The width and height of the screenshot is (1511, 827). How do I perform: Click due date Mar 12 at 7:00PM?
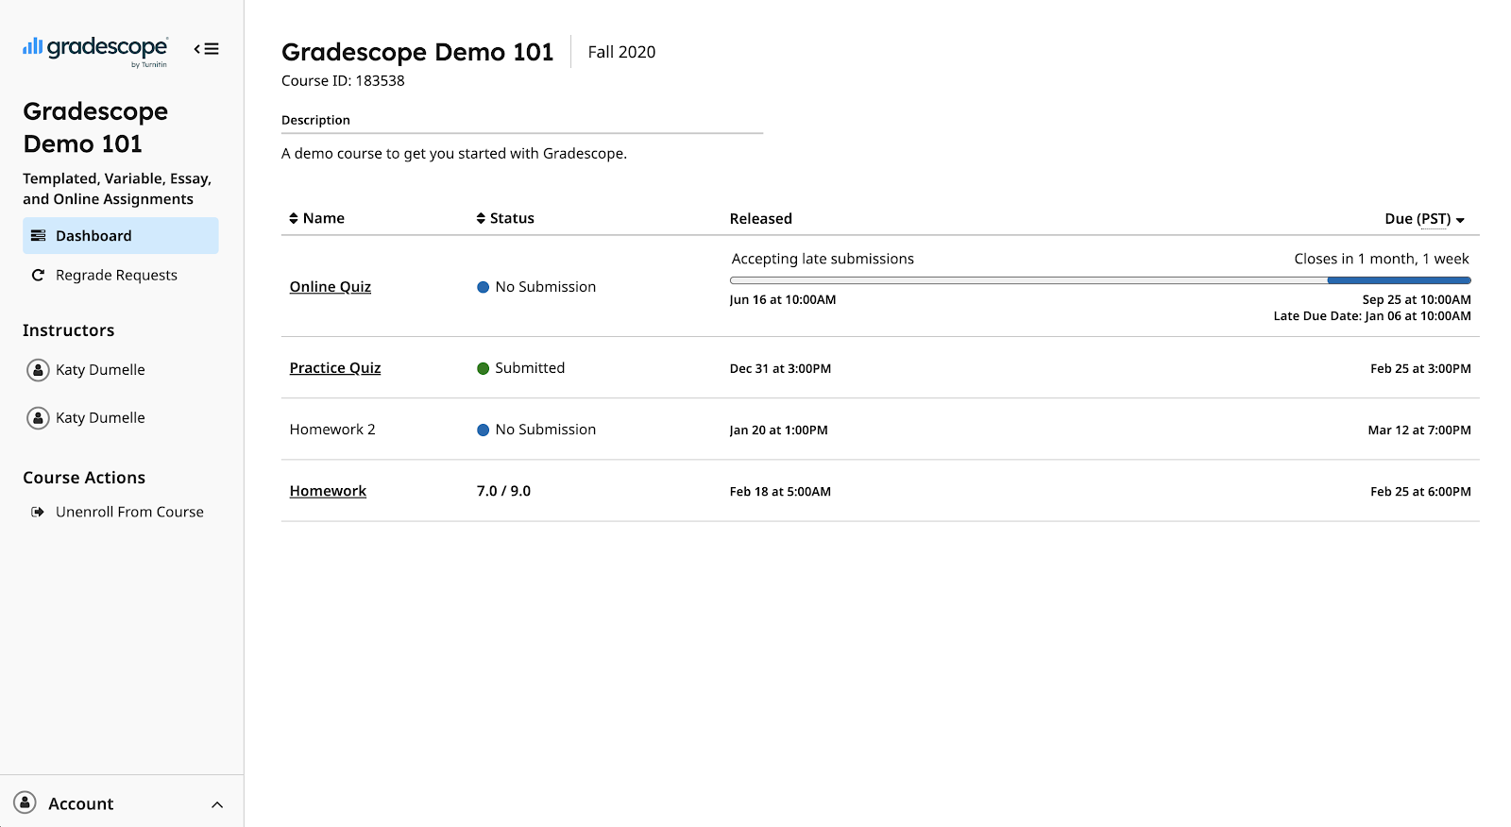click(1419, 430)
